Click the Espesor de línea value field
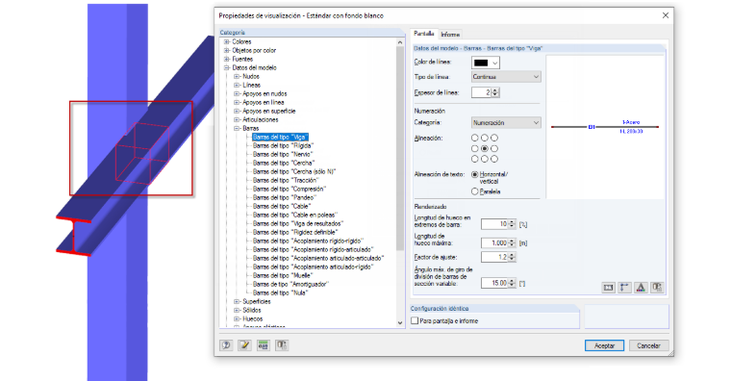Viewport: 731px width, 381px height. point(482,92)
